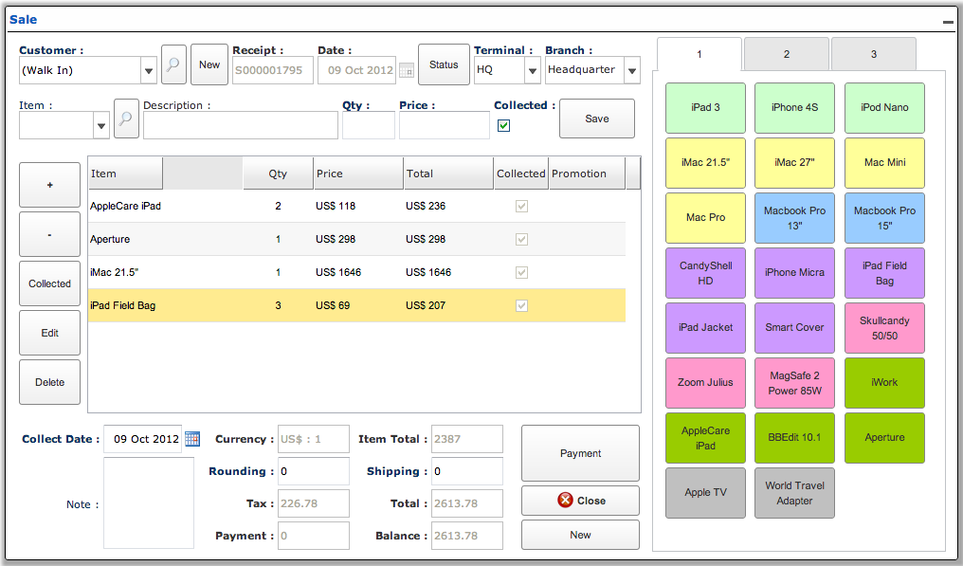
Task: Click the Shipping input field
Action: pyautogui.click(x=466, y=471)
